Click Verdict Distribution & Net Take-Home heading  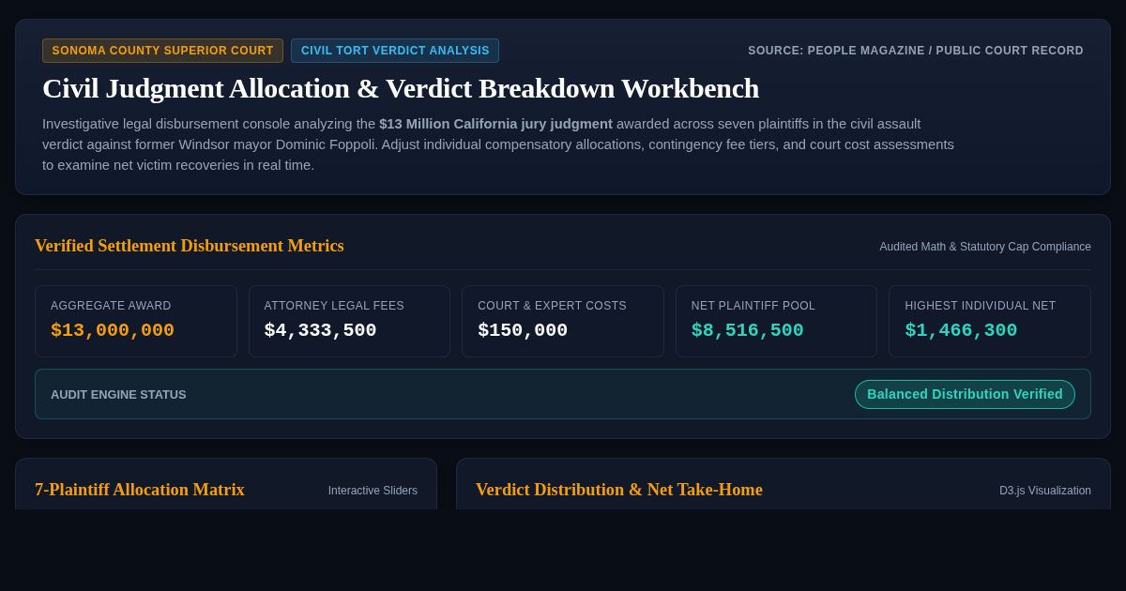coord(619,490)
